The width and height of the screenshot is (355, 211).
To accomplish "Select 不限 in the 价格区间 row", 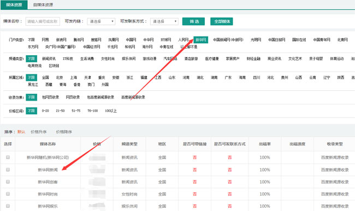I will (31, 110).
